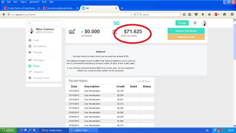236x133 pixels.
Task: Switch to 'E real: Marte va fi' tab
Action: [x=22, y=8]
